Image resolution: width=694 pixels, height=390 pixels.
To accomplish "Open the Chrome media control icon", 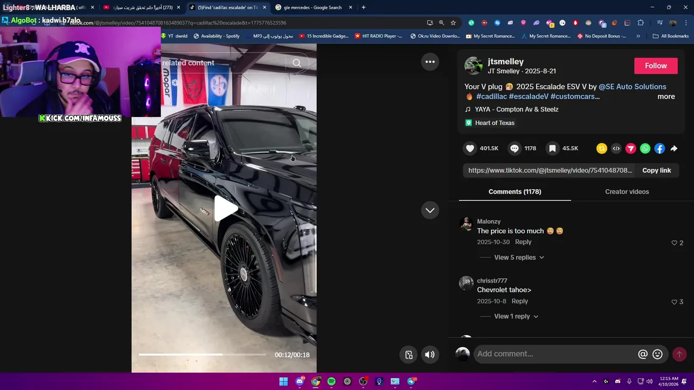I will tap(660, 23).
